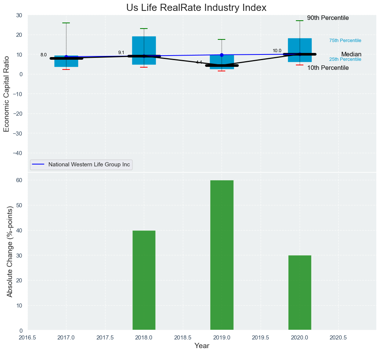Click the green bar for year 2018
Viewport: 380px width, 353px height.
[x=144, y=280]
